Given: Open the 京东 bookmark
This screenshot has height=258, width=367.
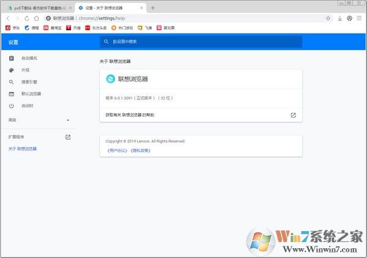Looking at the screenshot, I should tap(12, 28).
